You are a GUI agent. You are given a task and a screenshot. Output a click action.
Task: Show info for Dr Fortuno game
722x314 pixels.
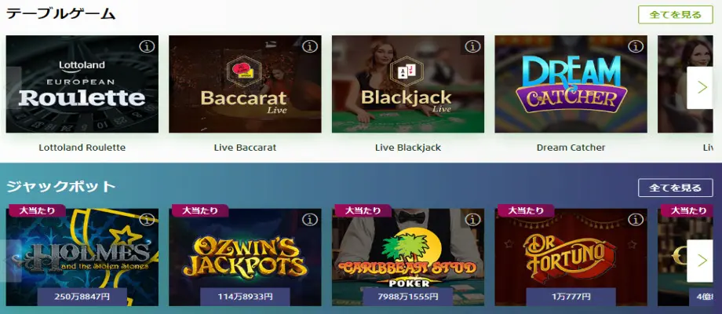point(636,220)
